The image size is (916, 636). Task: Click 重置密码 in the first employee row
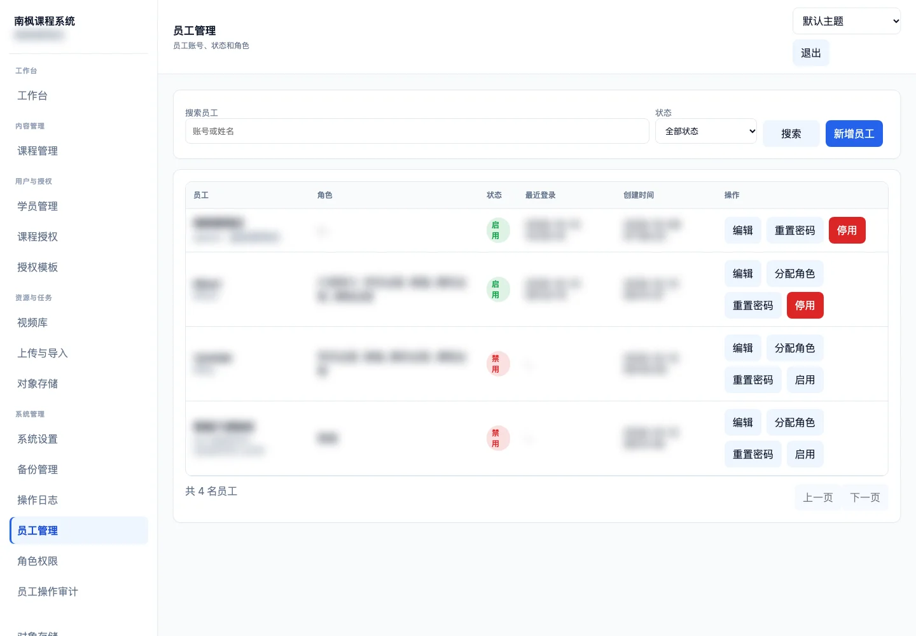795,230
